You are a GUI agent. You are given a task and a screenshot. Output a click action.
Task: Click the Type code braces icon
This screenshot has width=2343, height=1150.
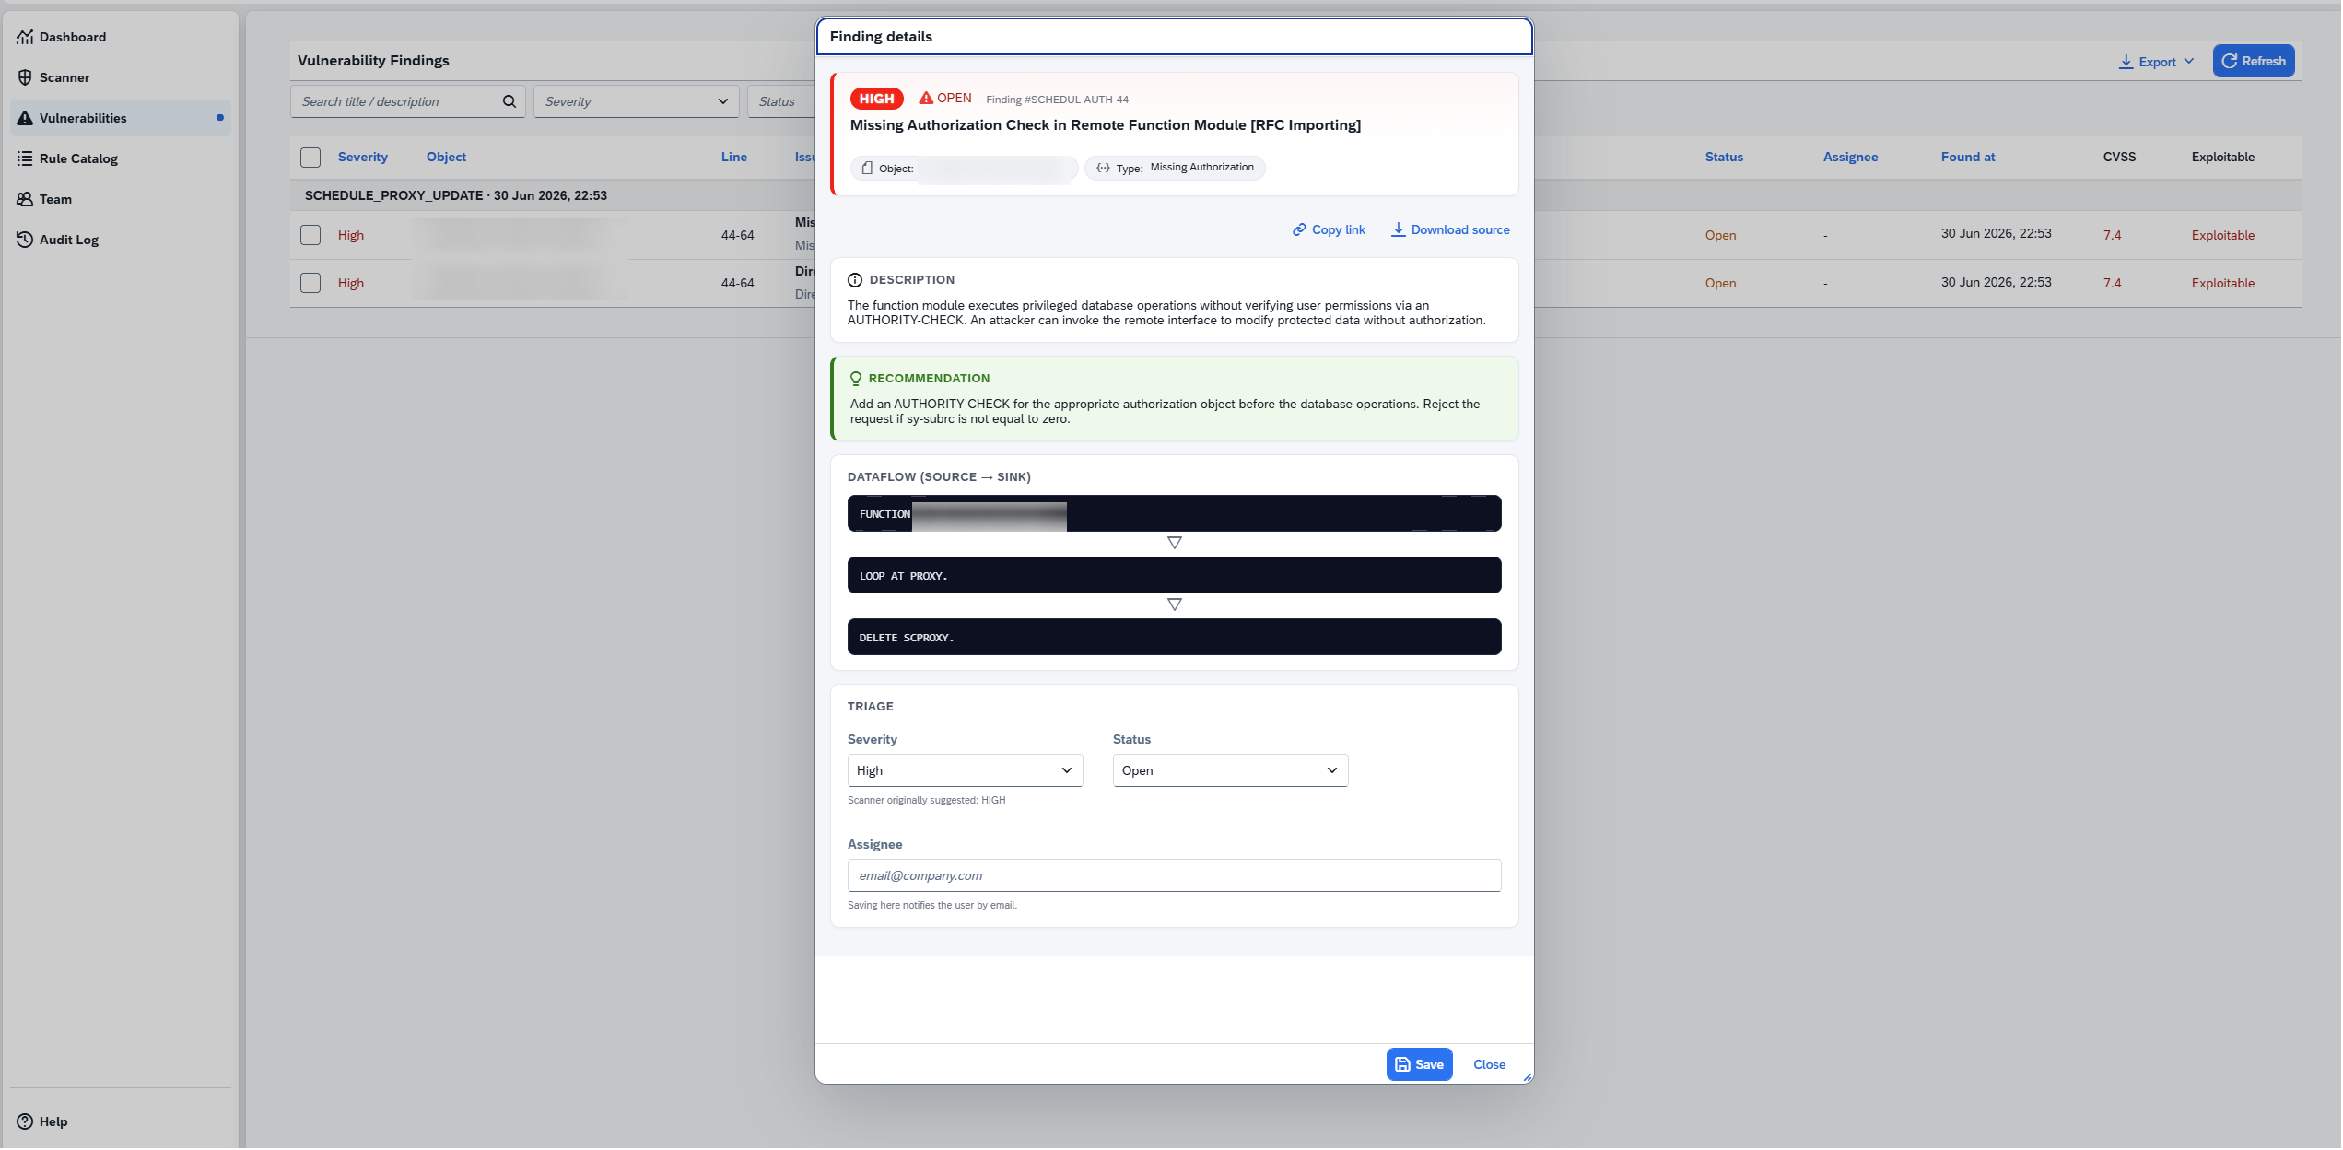1103,168
